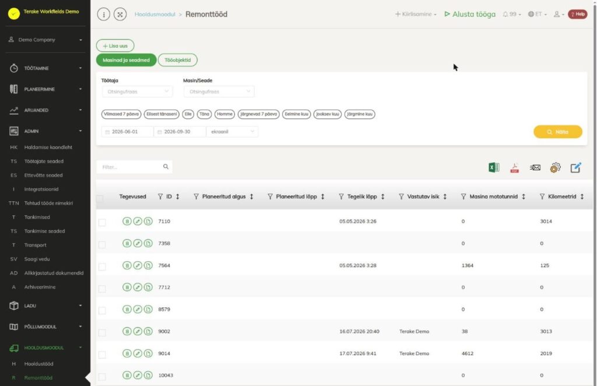
Task: Click the document icon for row 7564
Action: 148,265
